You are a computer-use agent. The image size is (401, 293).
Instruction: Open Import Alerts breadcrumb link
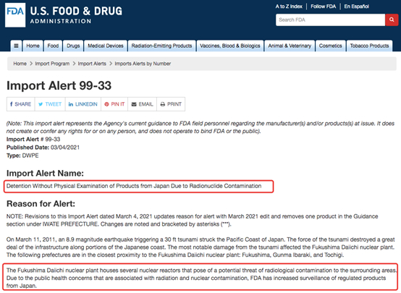(92, 64)
